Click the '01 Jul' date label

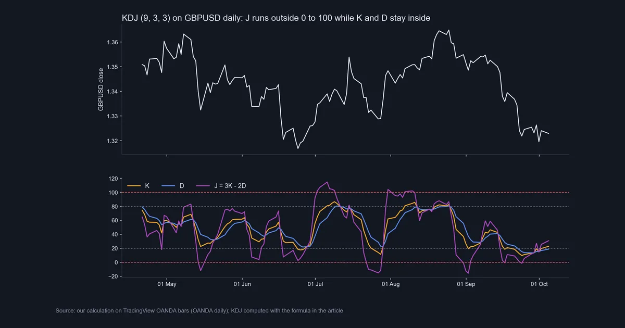tap(315, 284)
